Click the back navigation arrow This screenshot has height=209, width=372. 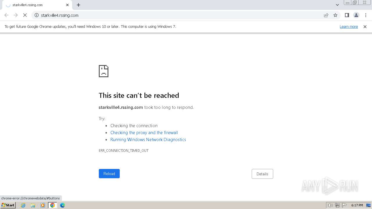pyautogui.click(x=6, y=15)
